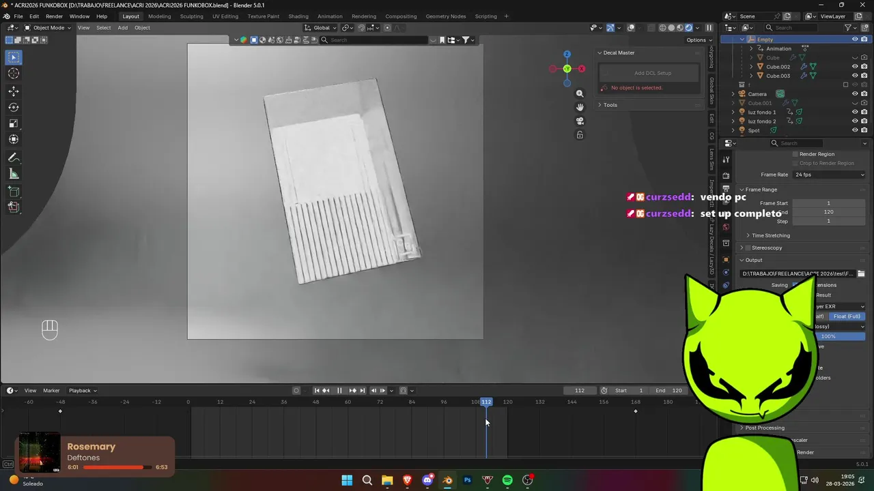Open the Options button in viewport header

pos(699,40)
